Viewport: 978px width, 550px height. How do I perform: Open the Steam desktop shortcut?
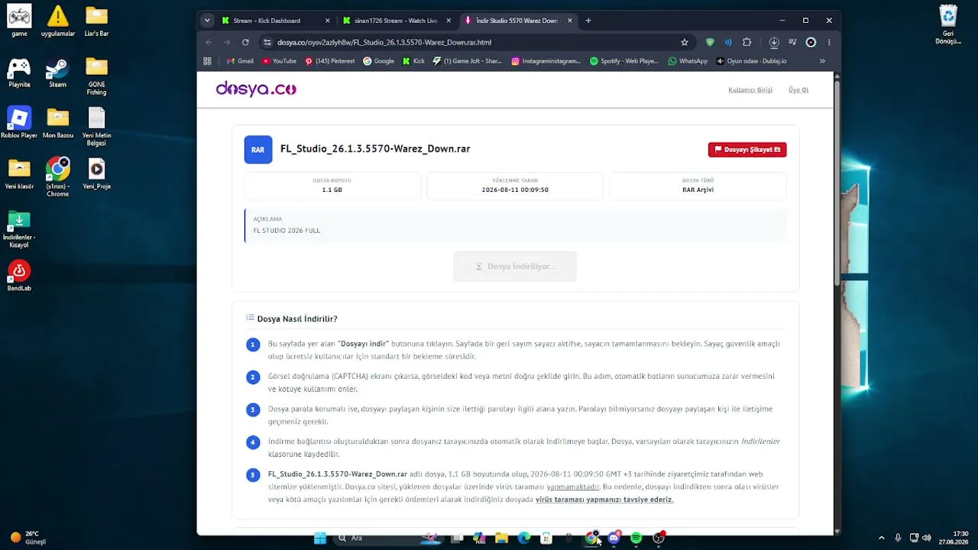[57, 73]
